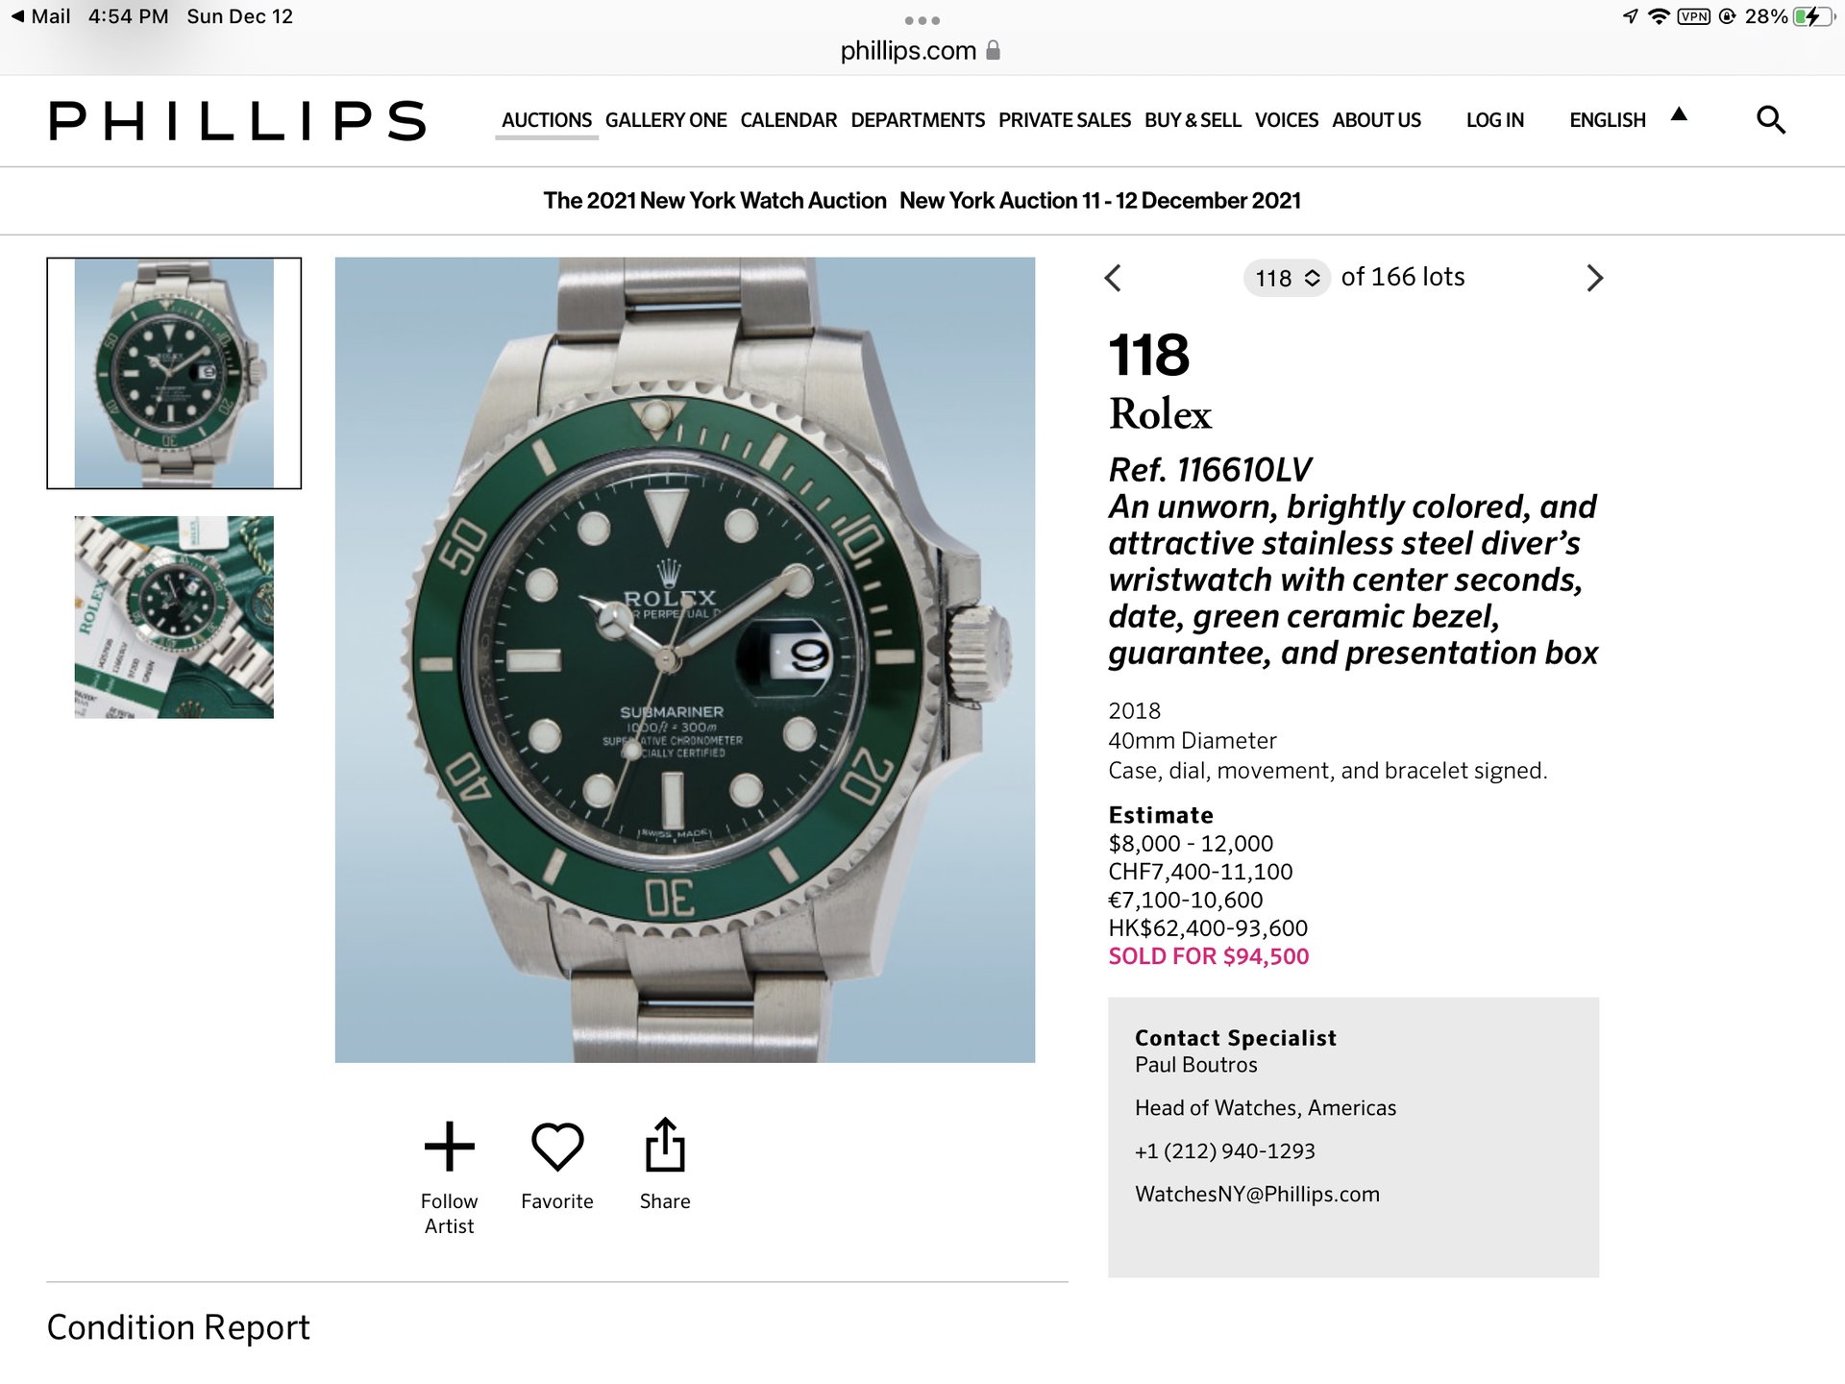The height and width of the screenshot is (1384, 1845).
Task: Open the lot number 118 dropdown
Action: tap(1287, 279)
